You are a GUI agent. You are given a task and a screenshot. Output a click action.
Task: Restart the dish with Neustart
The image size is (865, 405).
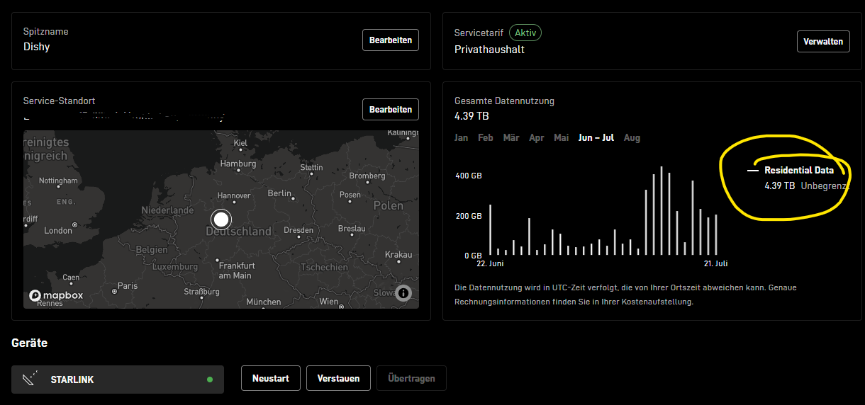pyautogui.click(x=271, y=378)
